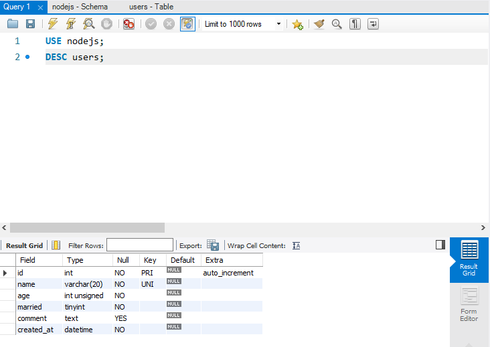This screenshot has width=490, height=347.
Task: Click the Null column header
Action: (127, 260)
